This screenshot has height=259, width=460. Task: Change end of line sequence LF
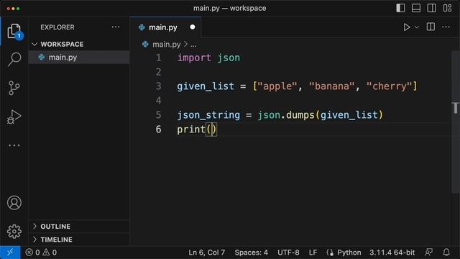313,253
